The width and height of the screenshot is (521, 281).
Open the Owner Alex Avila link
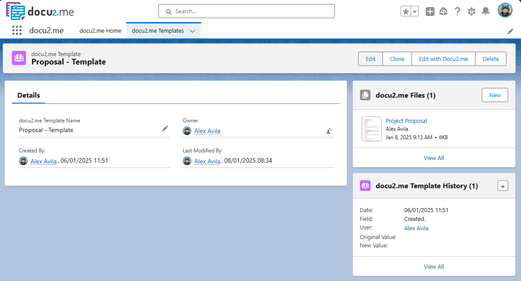tap(207, 131)
